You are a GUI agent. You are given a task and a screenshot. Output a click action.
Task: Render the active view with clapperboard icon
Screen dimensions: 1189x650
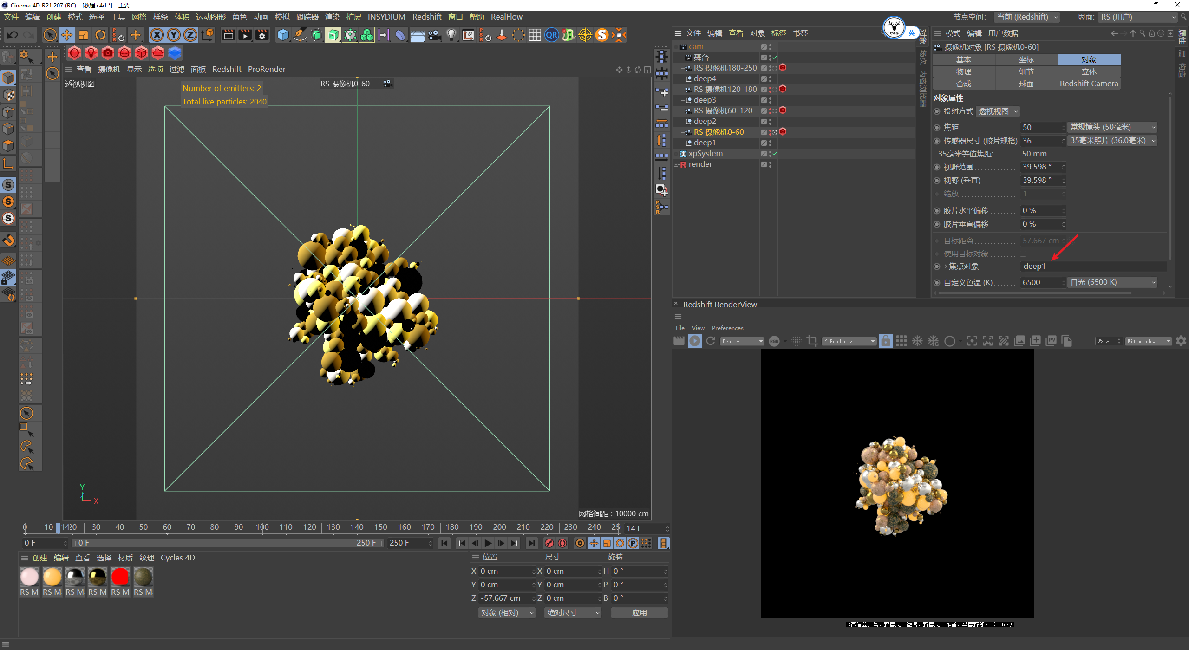click(228, 35)
